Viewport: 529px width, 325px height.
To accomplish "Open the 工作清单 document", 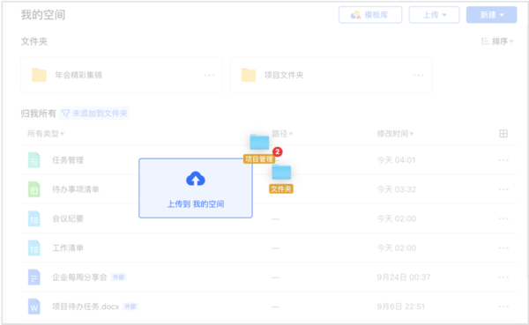I will 68,248.
